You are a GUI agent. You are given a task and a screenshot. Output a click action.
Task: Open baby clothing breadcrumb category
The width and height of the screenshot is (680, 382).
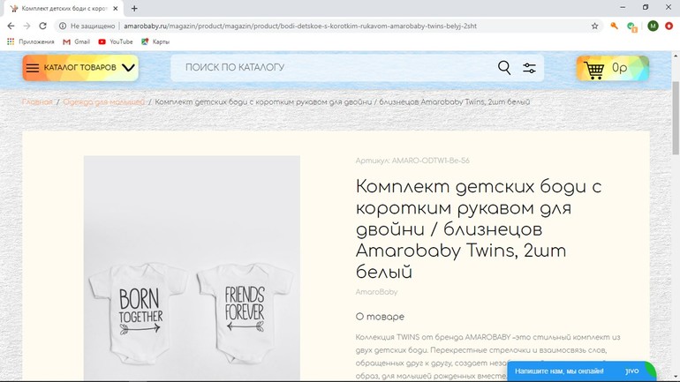pyautogui.click(x=103, y=102)
